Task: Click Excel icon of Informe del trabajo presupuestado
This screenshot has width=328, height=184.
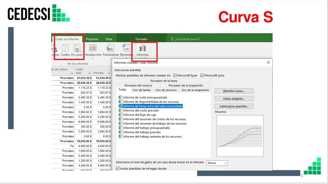Action: [120, 128]
